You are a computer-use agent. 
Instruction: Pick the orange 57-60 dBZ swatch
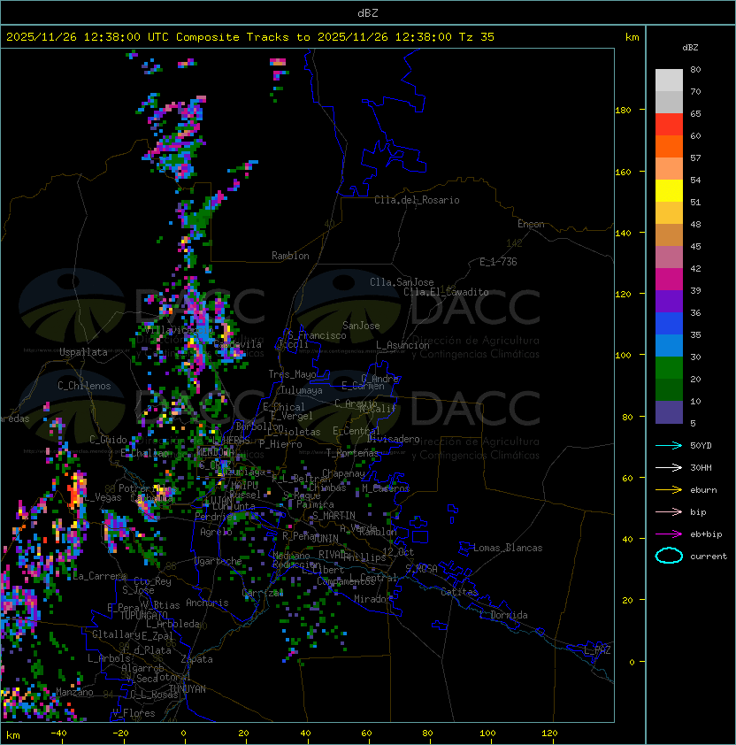tap(669, 146)
